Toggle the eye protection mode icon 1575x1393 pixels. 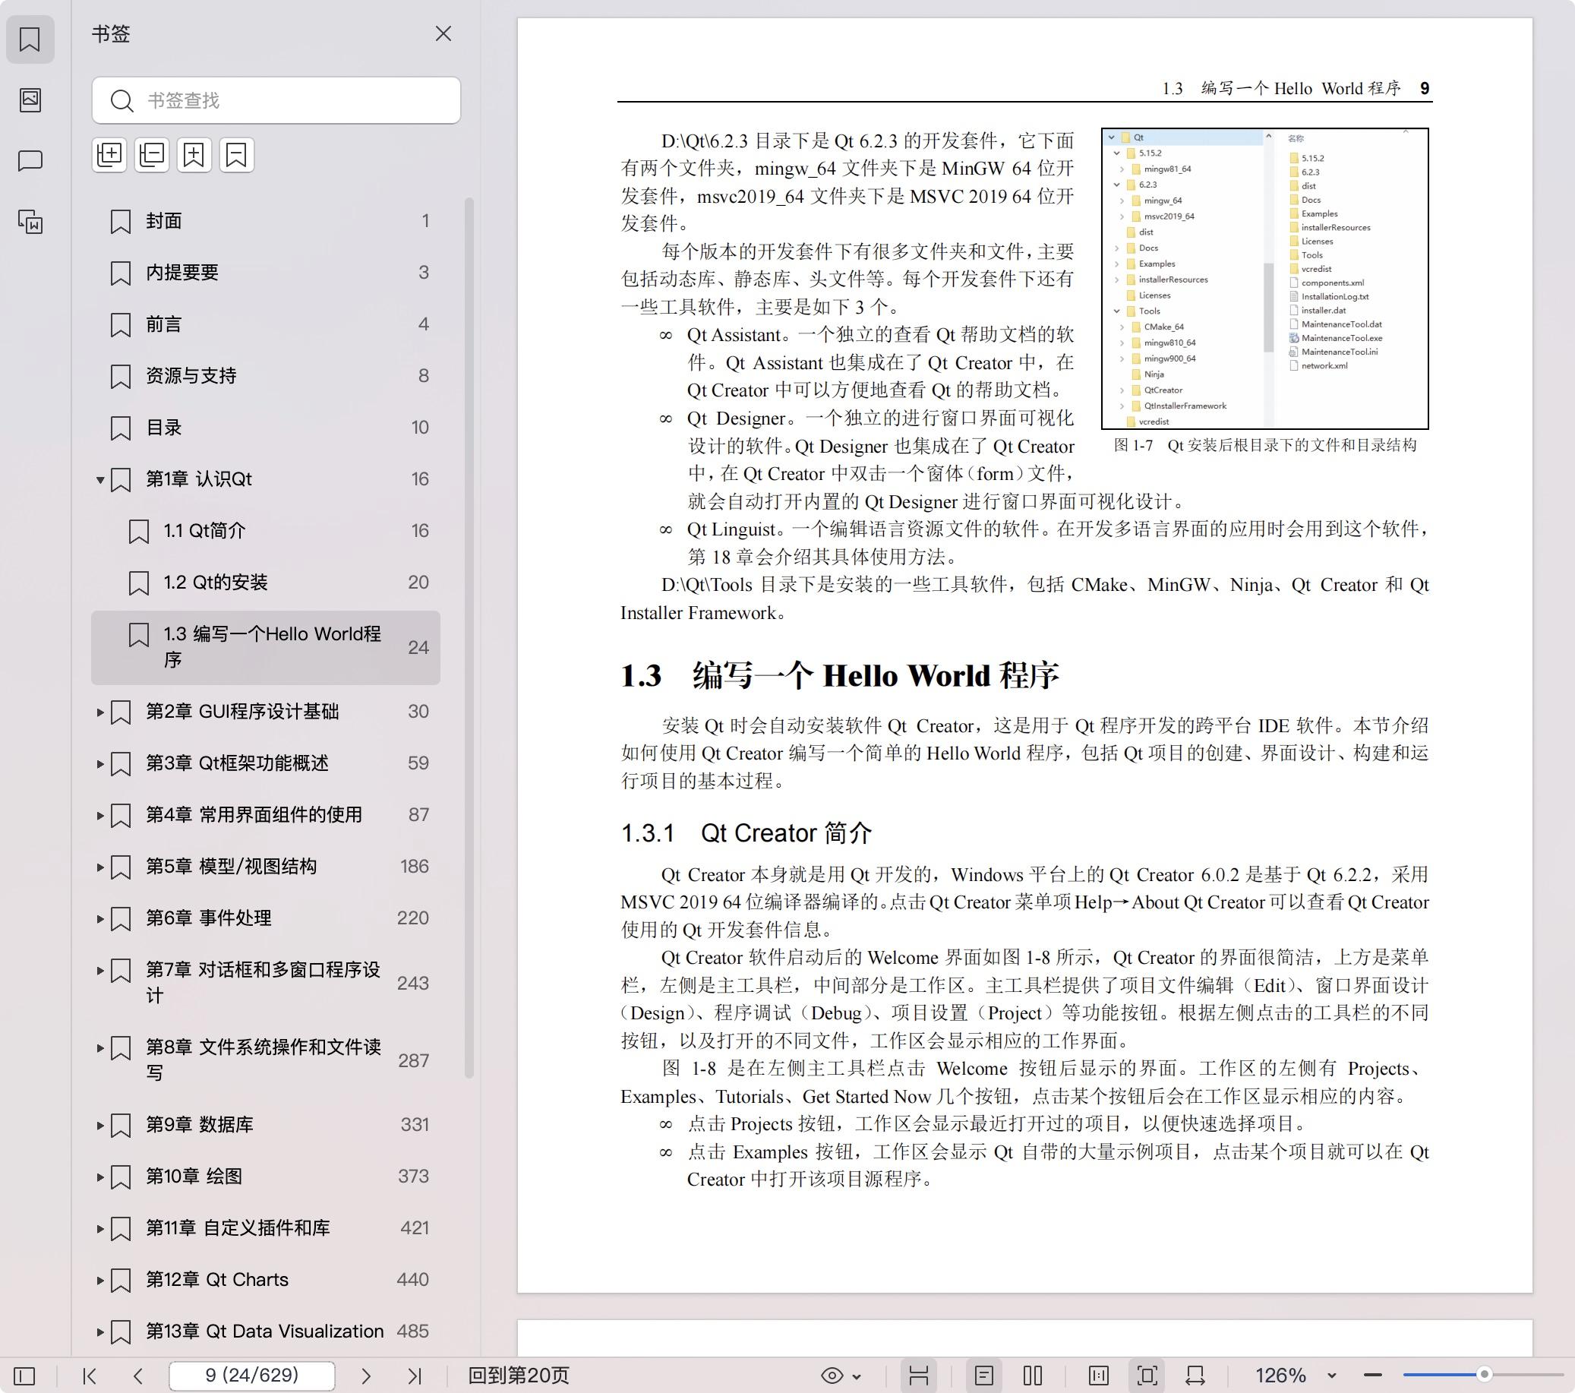click(x=832, y=1376)
